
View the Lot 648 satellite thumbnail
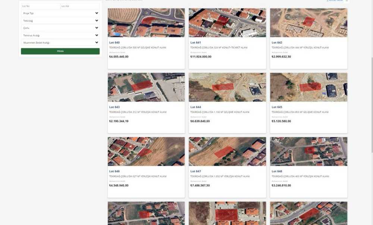pos(308,151)
